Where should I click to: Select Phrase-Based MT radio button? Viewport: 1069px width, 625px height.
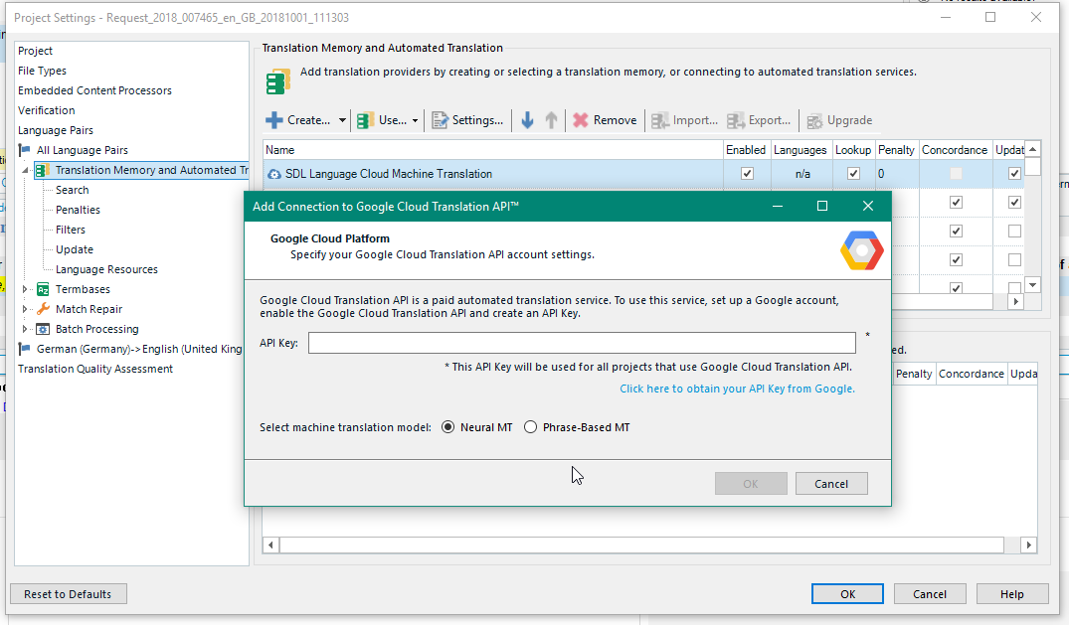pyautogui.click(x=531, y=427)
